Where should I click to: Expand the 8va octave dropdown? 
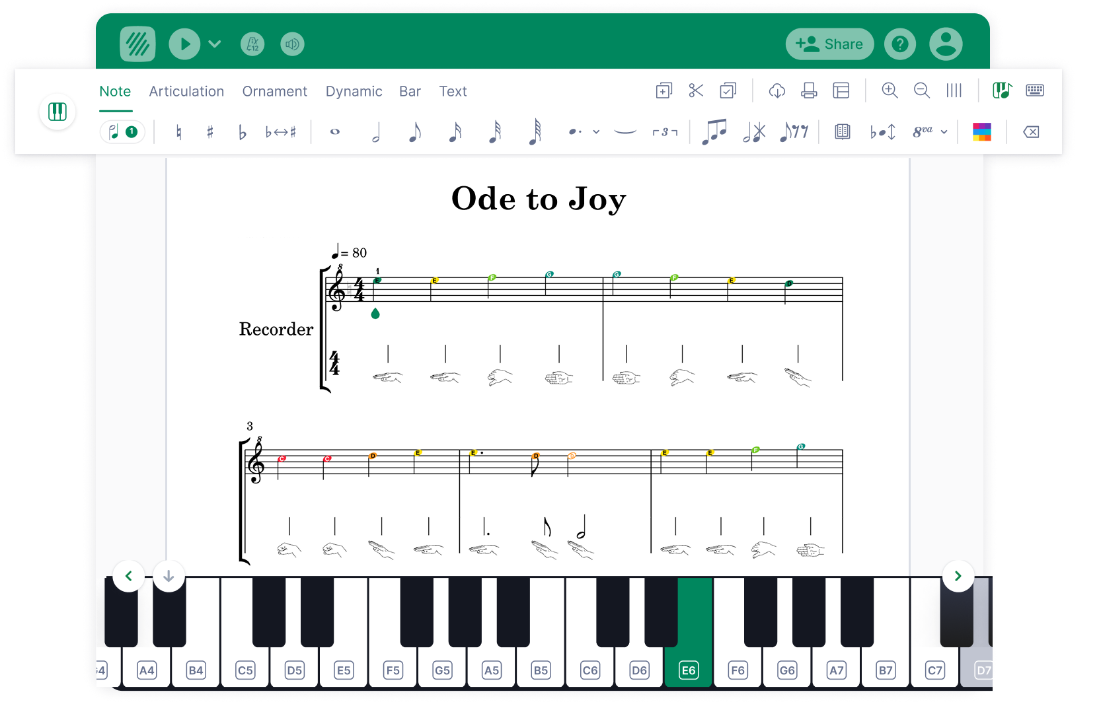944,132
